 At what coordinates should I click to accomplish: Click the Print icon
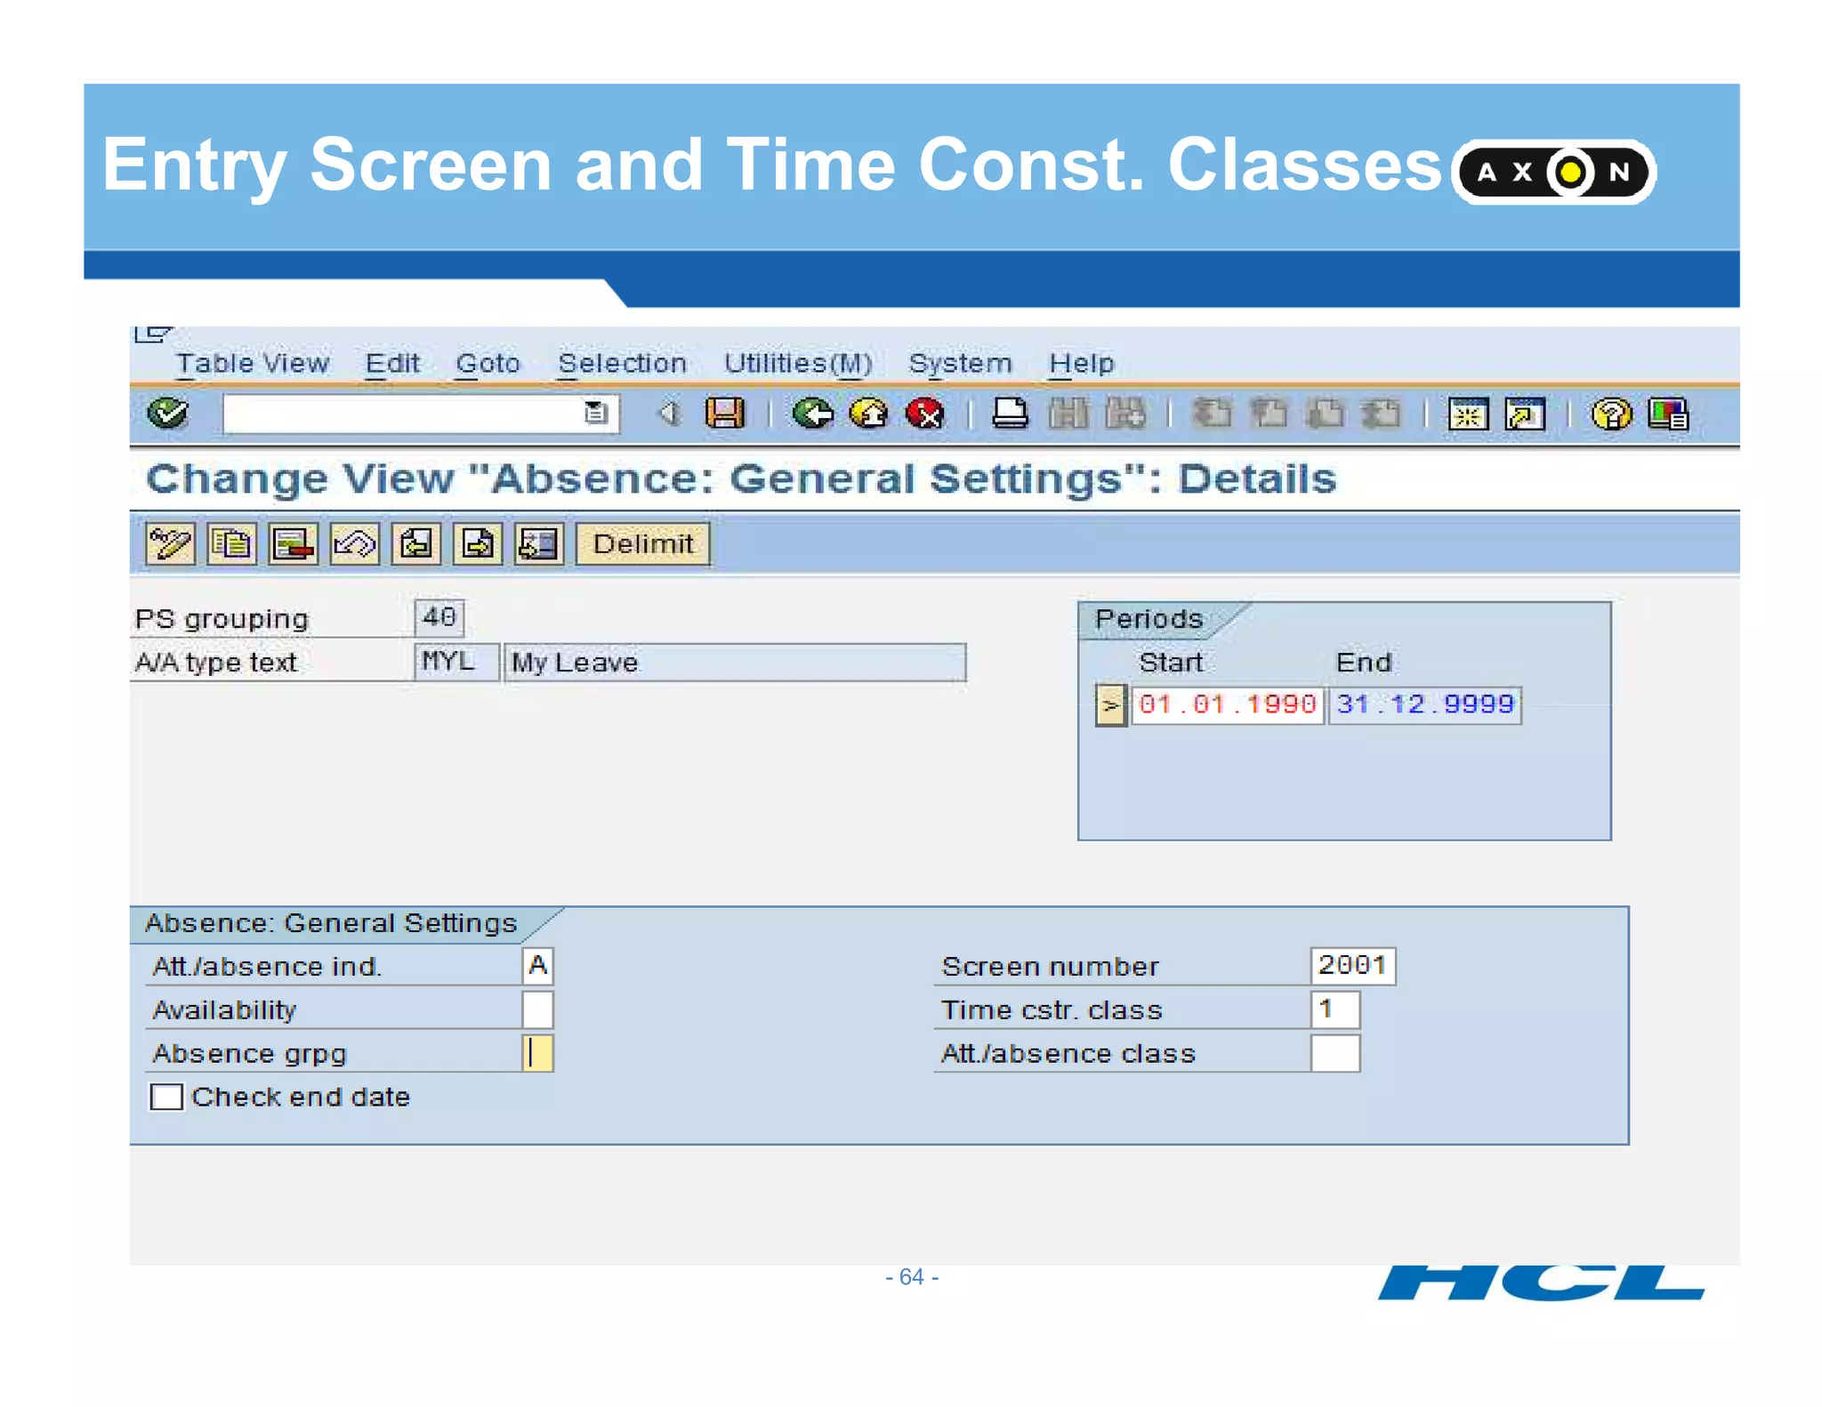[1010, 414]
